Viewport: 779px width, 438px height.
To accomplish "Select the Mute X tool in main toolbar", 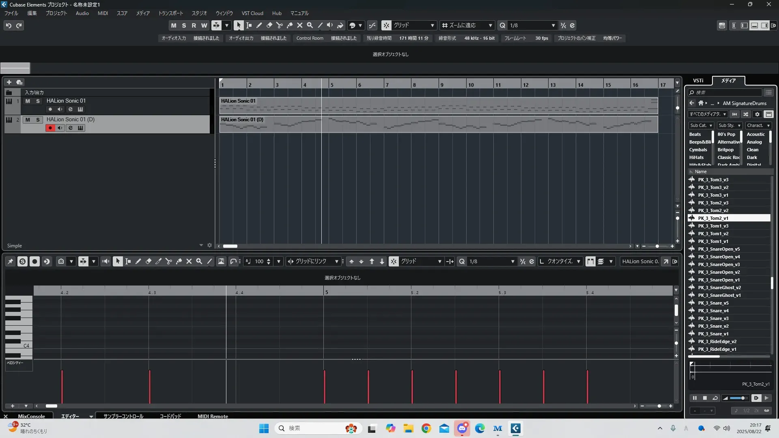I will (299, 26).
